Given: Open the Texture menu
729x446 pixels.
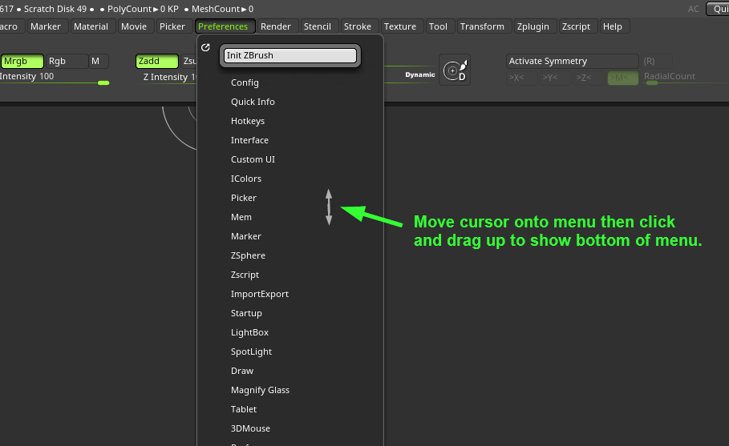Looking at the screenshot, I should point(400,26).
